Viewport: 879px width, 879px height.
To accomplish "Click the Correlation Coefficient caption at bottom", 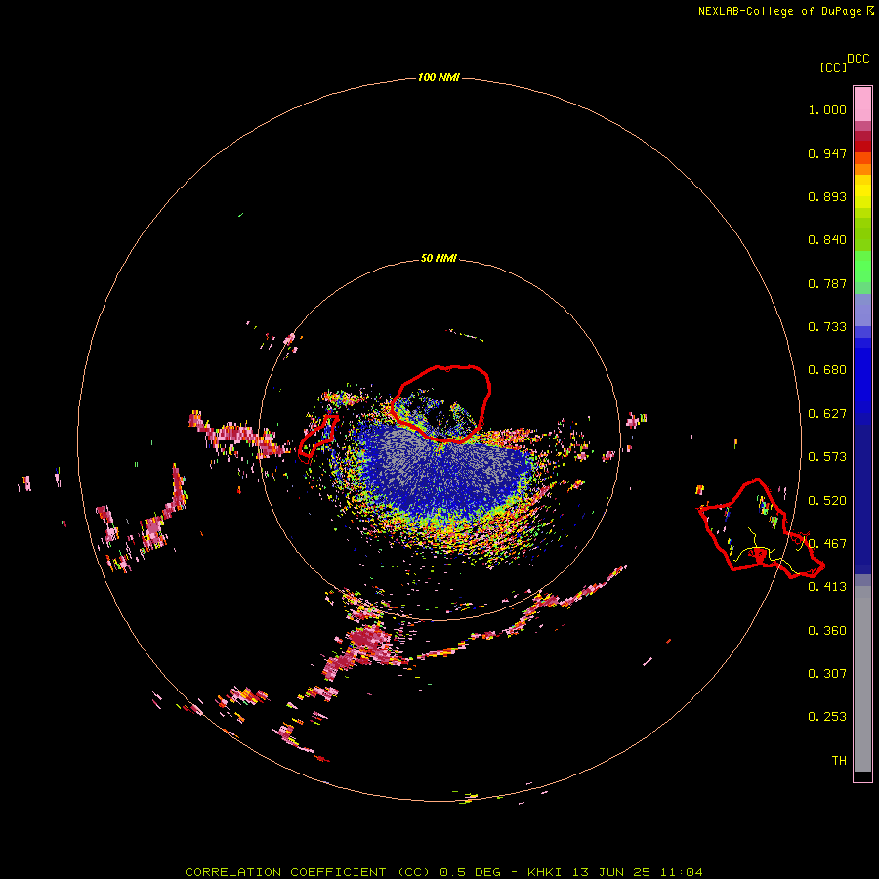I will 443,872.
